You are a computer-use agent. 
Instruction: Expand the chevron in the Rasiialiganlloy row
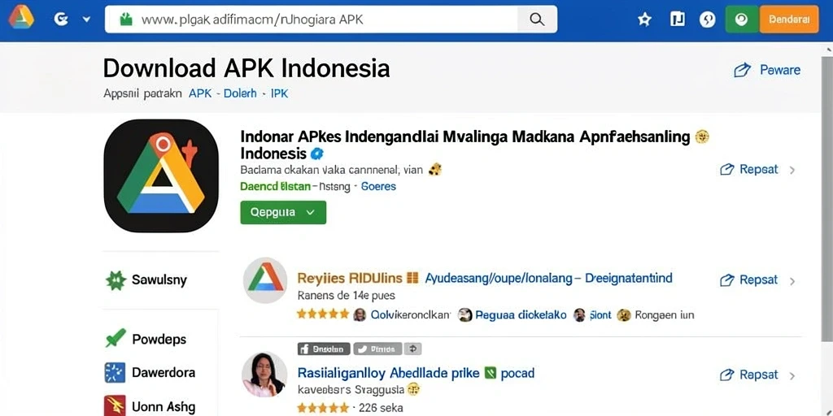(792, 375)
